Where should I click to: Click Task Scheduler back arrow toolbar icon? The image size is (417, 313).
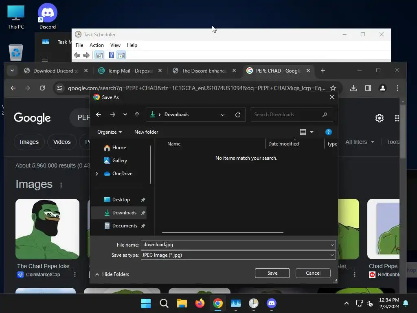pos(77,55)
